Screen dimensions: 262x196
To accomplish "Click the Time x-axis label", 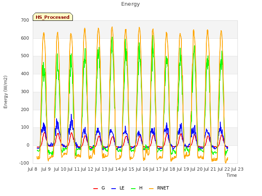I will pos(232,175).
